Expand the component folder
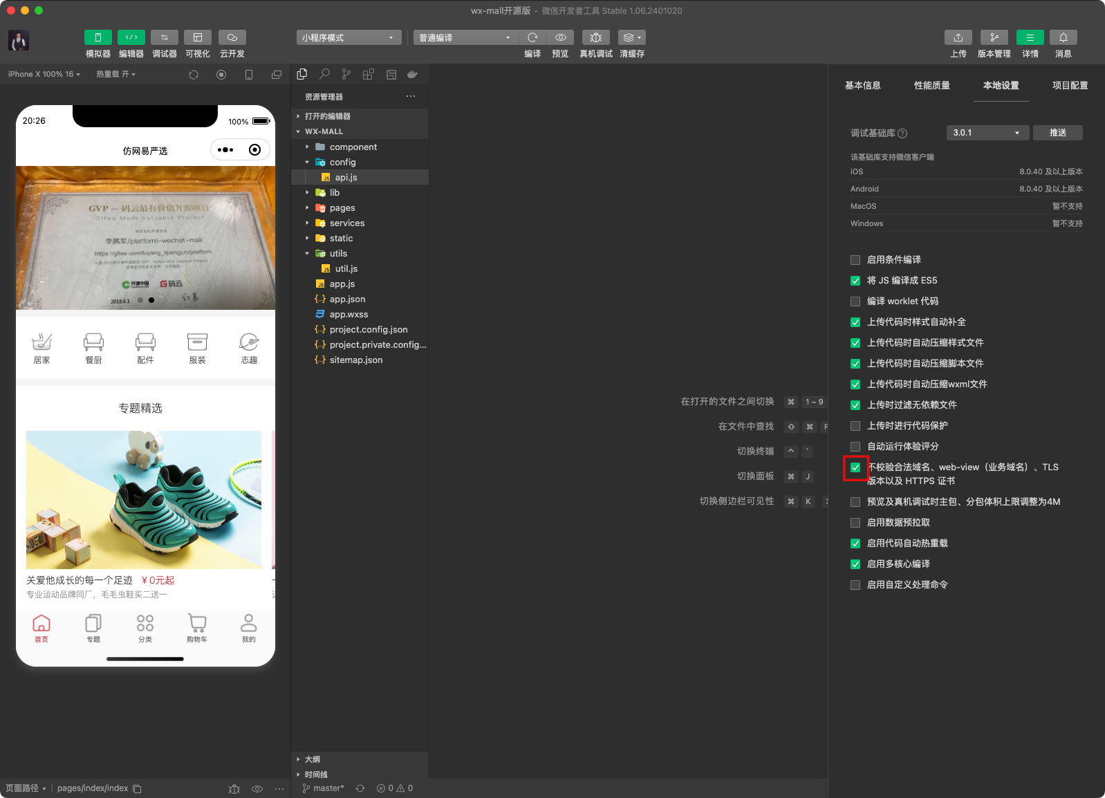The height and width of the screenshot is (798, 1105). coord(360,147)
